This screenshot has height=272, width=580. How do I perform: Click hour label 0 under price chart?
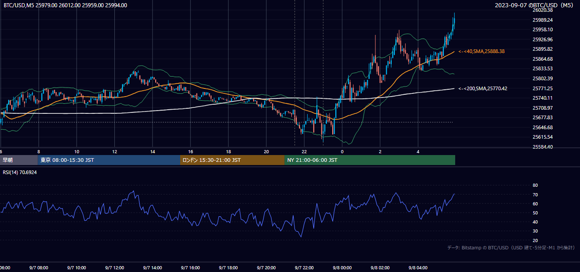[343, 151]
